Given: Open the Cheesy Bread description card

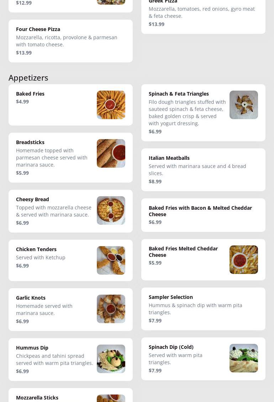Looking at the screenshot, I should coord(53,211).
